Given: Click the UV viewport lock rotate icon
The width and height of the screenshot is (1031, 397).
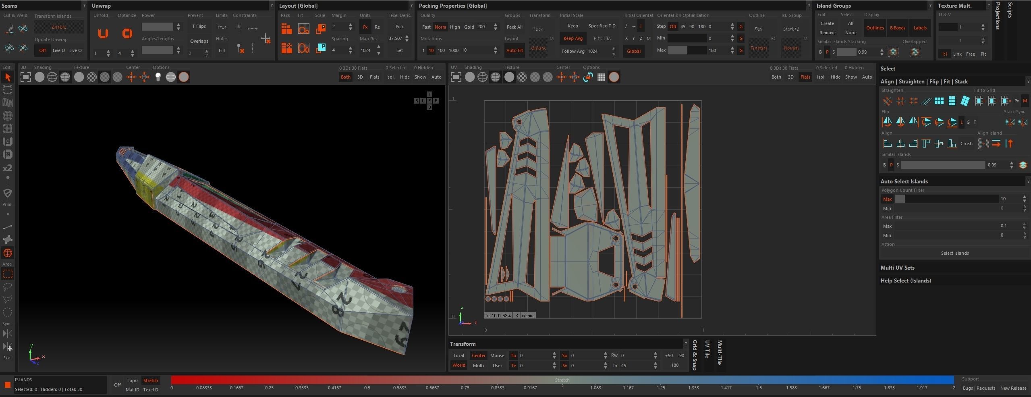Looking at the screenshot, I should tap(588, 77).
